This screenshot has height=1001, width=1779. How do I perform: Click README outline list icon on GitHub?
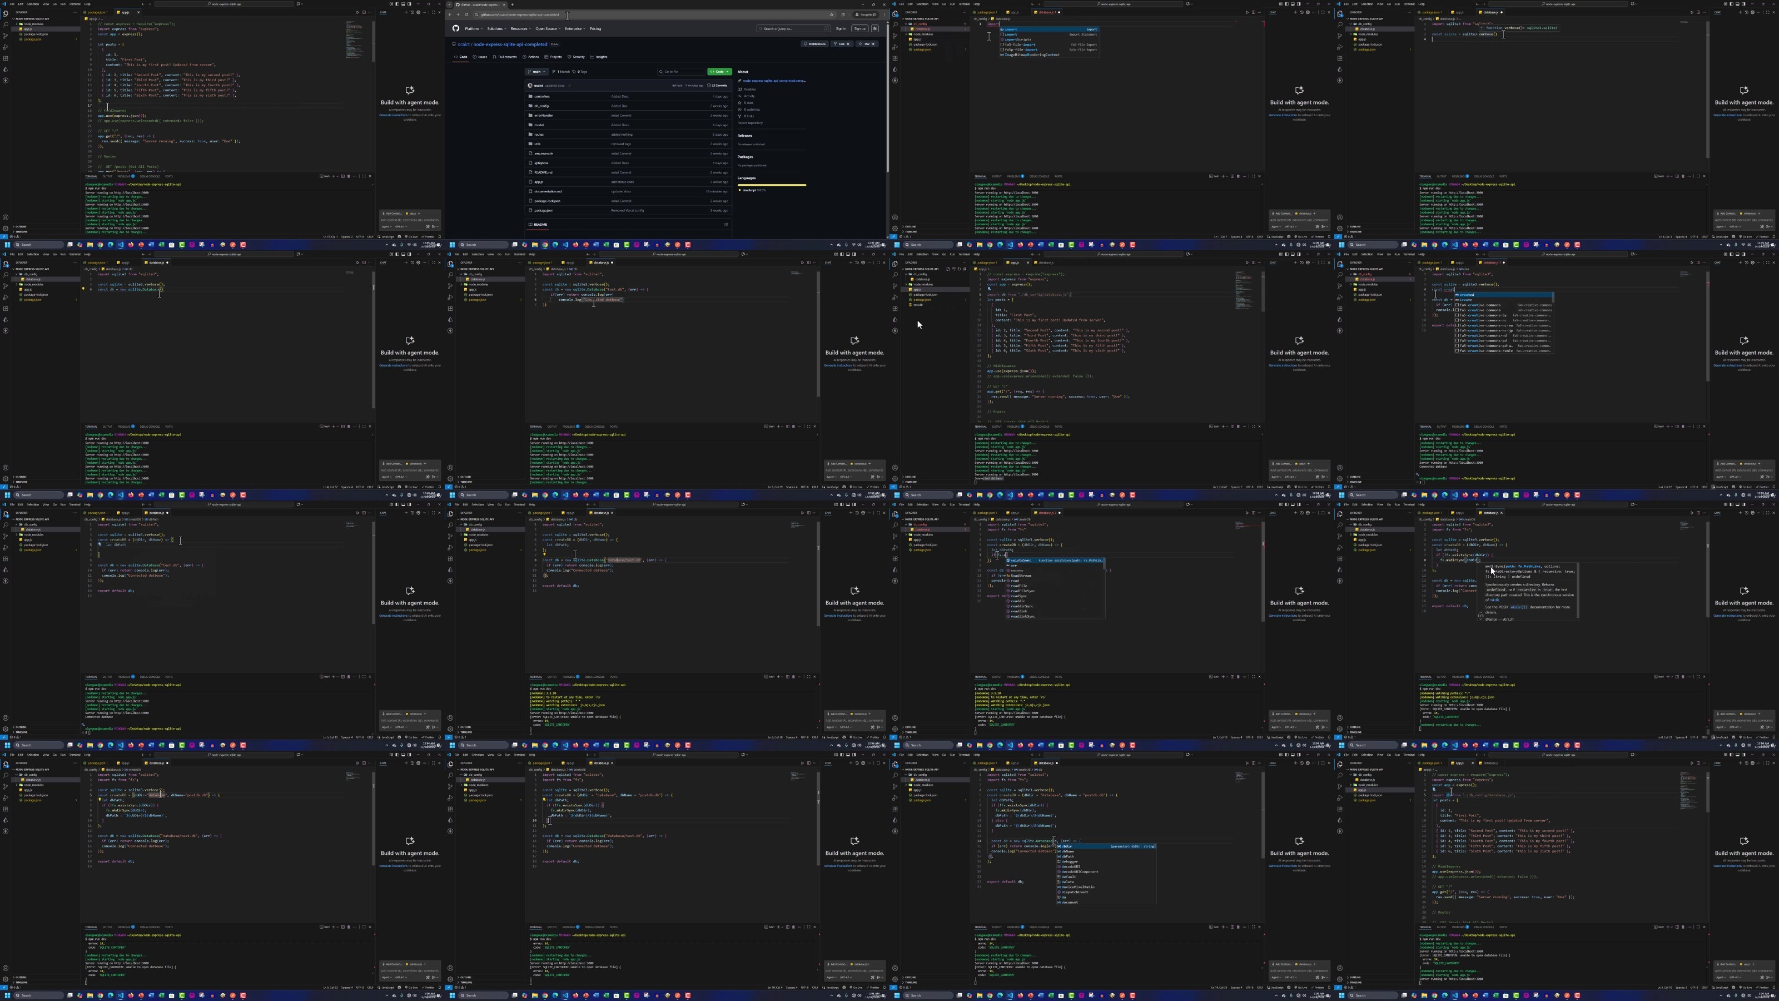(727, 225)
